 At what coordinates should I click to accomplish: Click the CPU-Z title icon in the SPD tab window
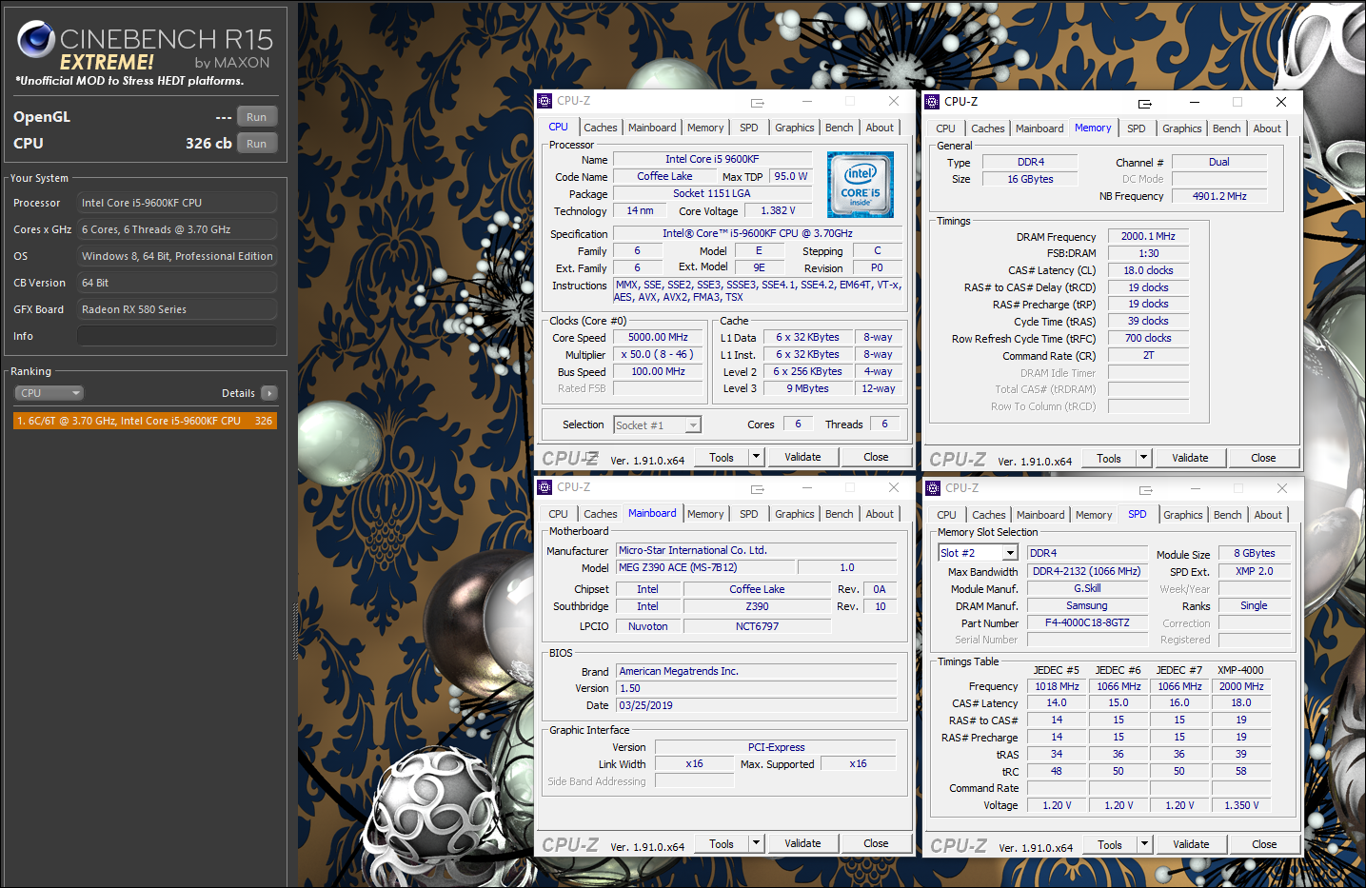click(x=933, y=488)
